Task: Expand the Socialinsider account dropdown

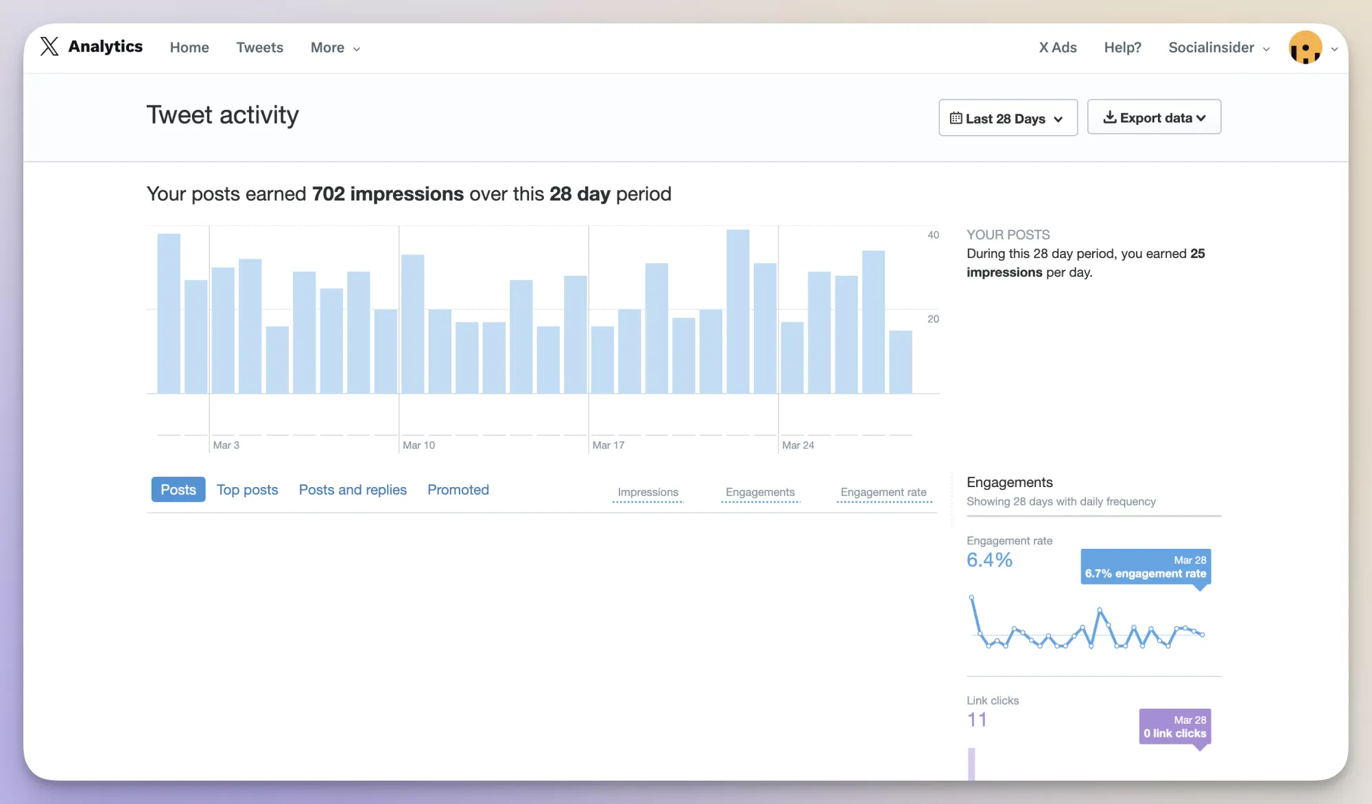Action: pos(1219,47)
